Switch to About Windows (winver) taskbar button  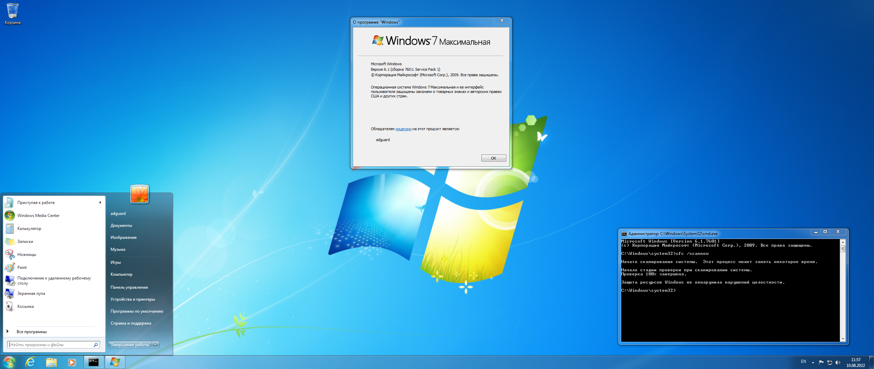[115, 362]
